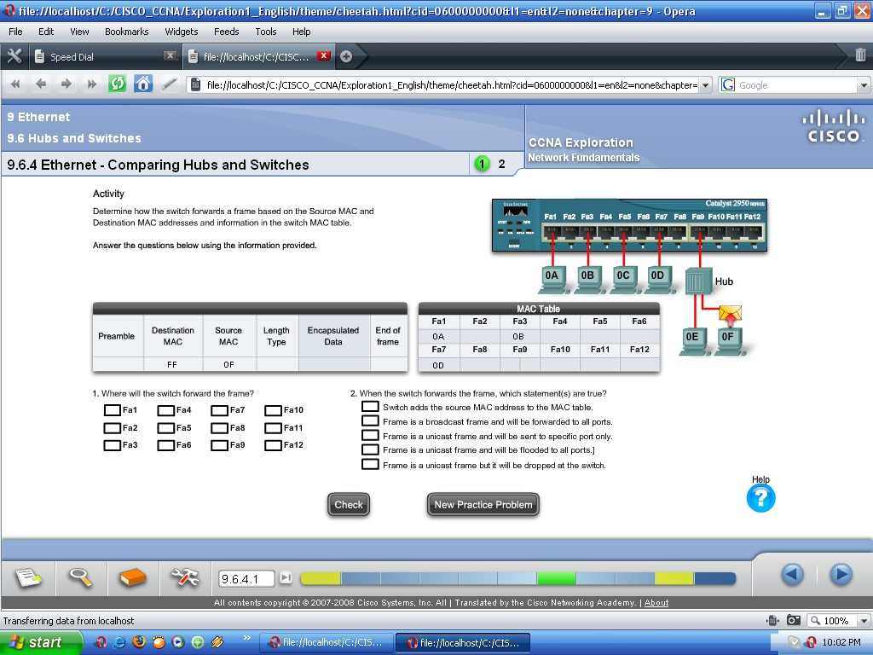Expand the taskbar quick launch chevron

(246, 638)
